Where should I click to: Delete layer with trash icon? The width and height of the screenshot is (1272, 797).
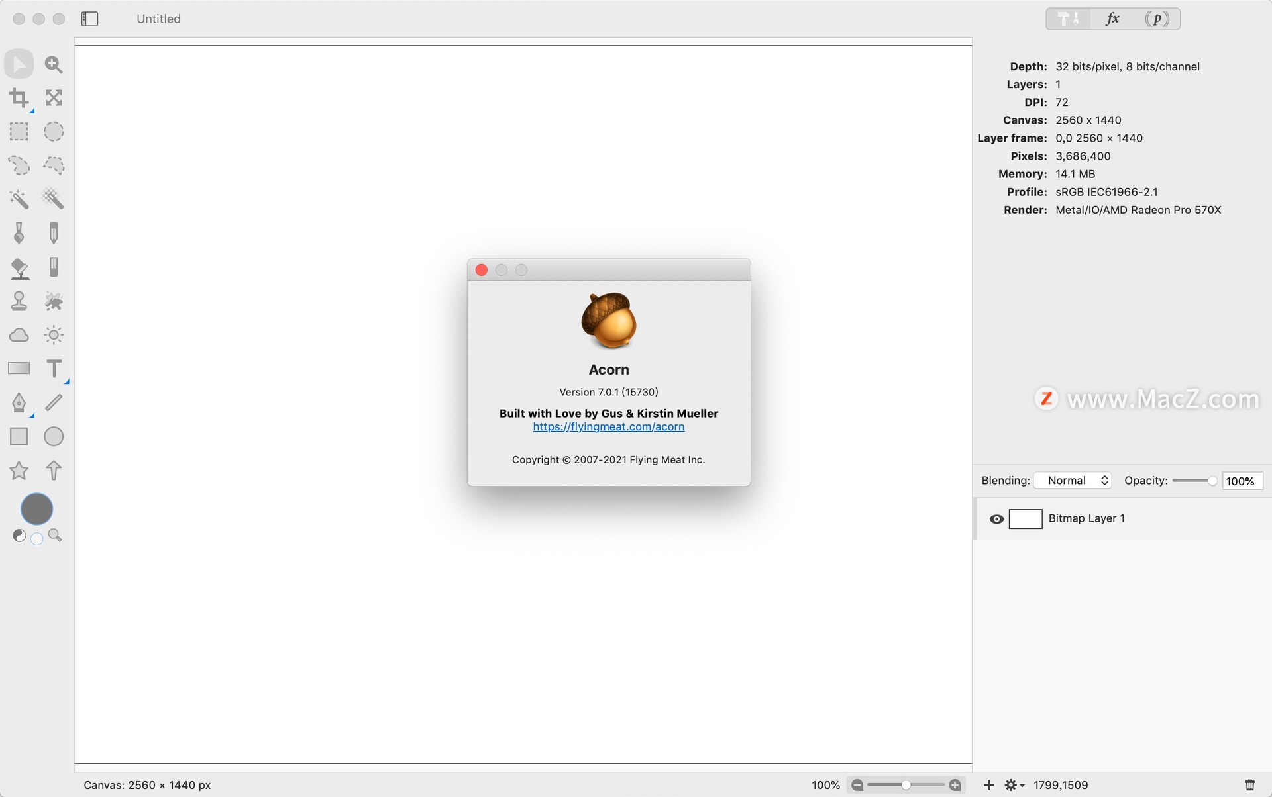(1250, 785)
